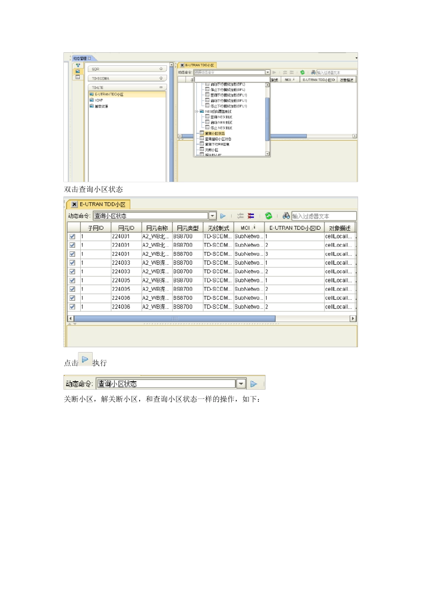Open the 查询小区状态 dropdown arrow above the table

click(213, 216)
